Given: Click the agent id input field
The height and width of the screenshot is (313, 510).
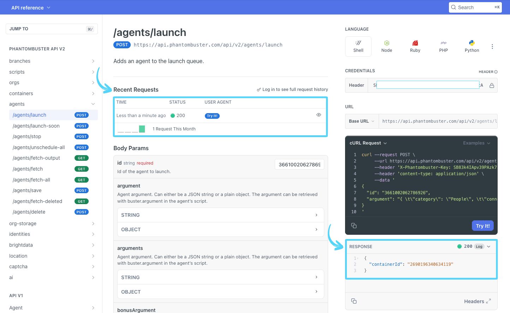Looking at the screenshot, I should point(299,164).
